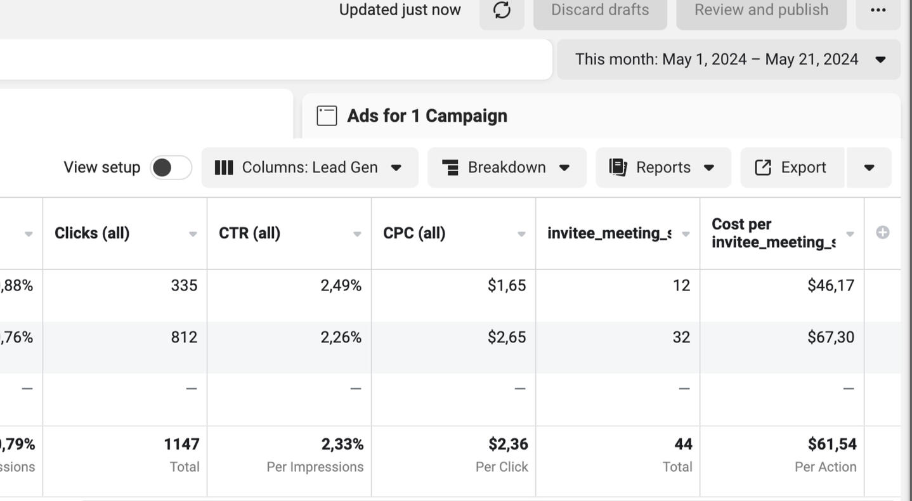Click the $46,17 cost per meeting cell
The height and width of the screenshot is (501, 912).
point(830,285)
